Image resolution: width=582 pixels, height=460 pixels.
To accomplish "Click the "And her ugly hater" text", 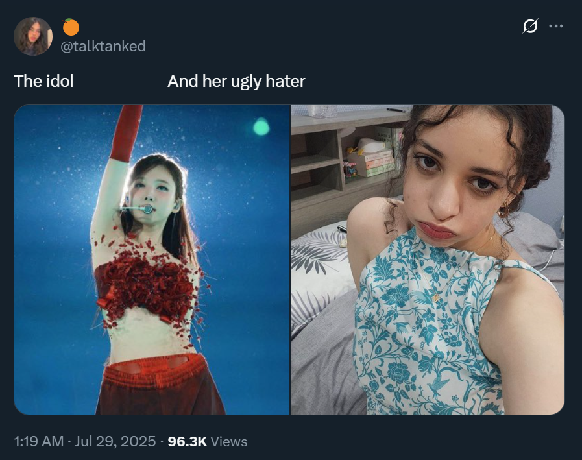I will pos(236,81).
